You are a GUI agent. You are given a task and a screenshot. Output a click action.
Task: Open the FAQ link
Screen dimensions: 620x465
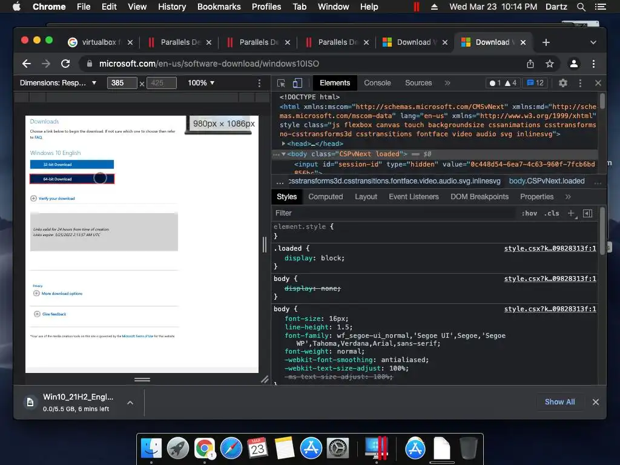pos(38,137)
